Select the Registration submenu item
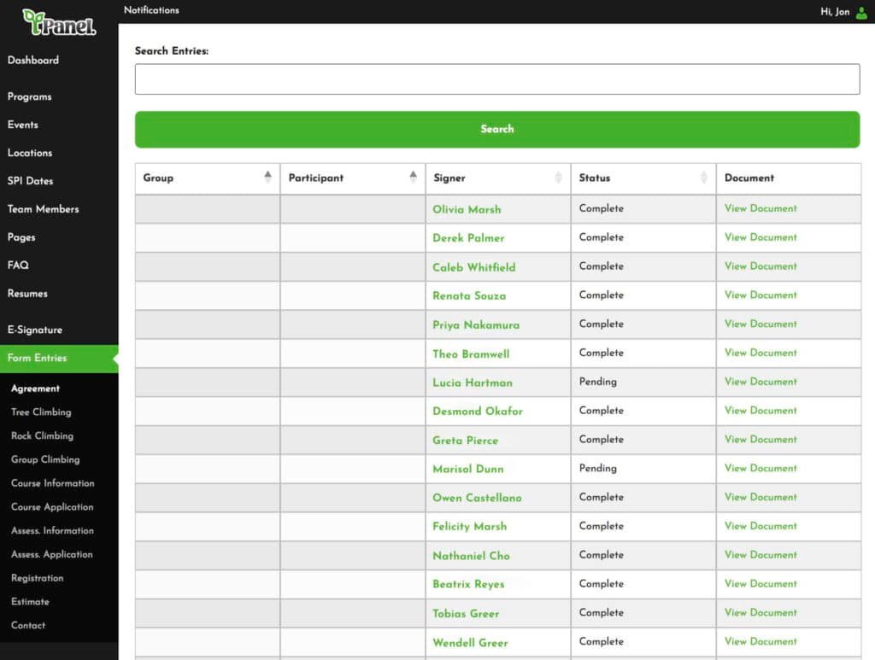This screenshot has height=660, width=875. pyautogui.click(x=38, y=578)
